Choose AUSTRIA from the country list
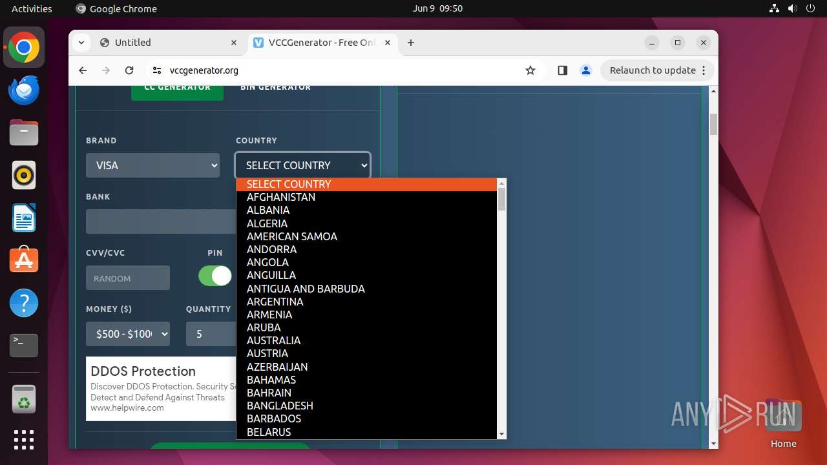 tap(366, 354)
